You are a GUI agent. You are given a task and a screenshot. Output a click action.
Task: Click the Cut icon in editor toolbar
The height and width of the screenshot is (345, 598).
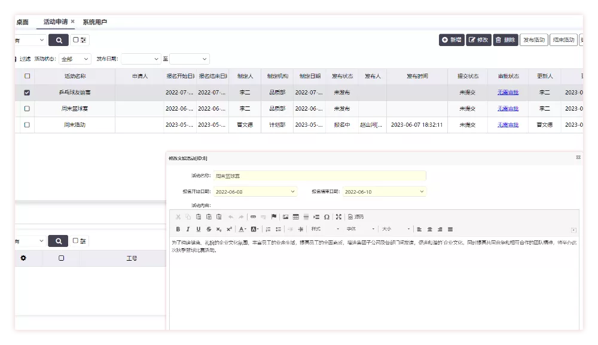coord(178,217)
